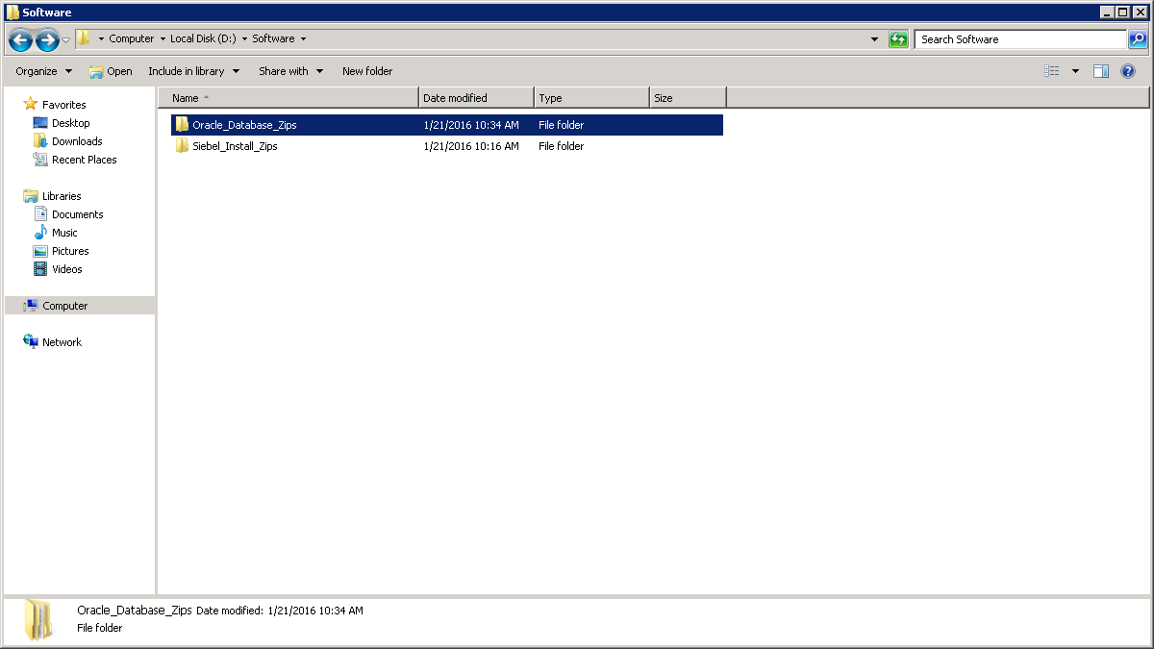The image size is (1154, 649).
Task: Click into the Search Software field
Action: 1020,39
